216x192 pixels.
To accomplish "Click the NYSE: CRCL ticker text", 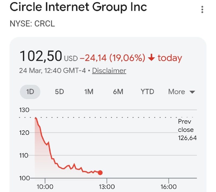I will point(33,24).
